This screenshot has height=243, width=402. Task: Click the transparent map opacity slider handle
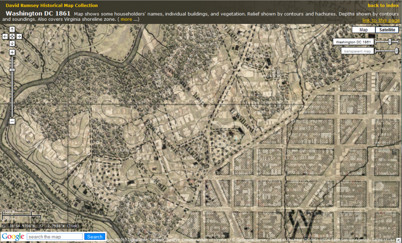pyautogui.click(x=397, y=51)
